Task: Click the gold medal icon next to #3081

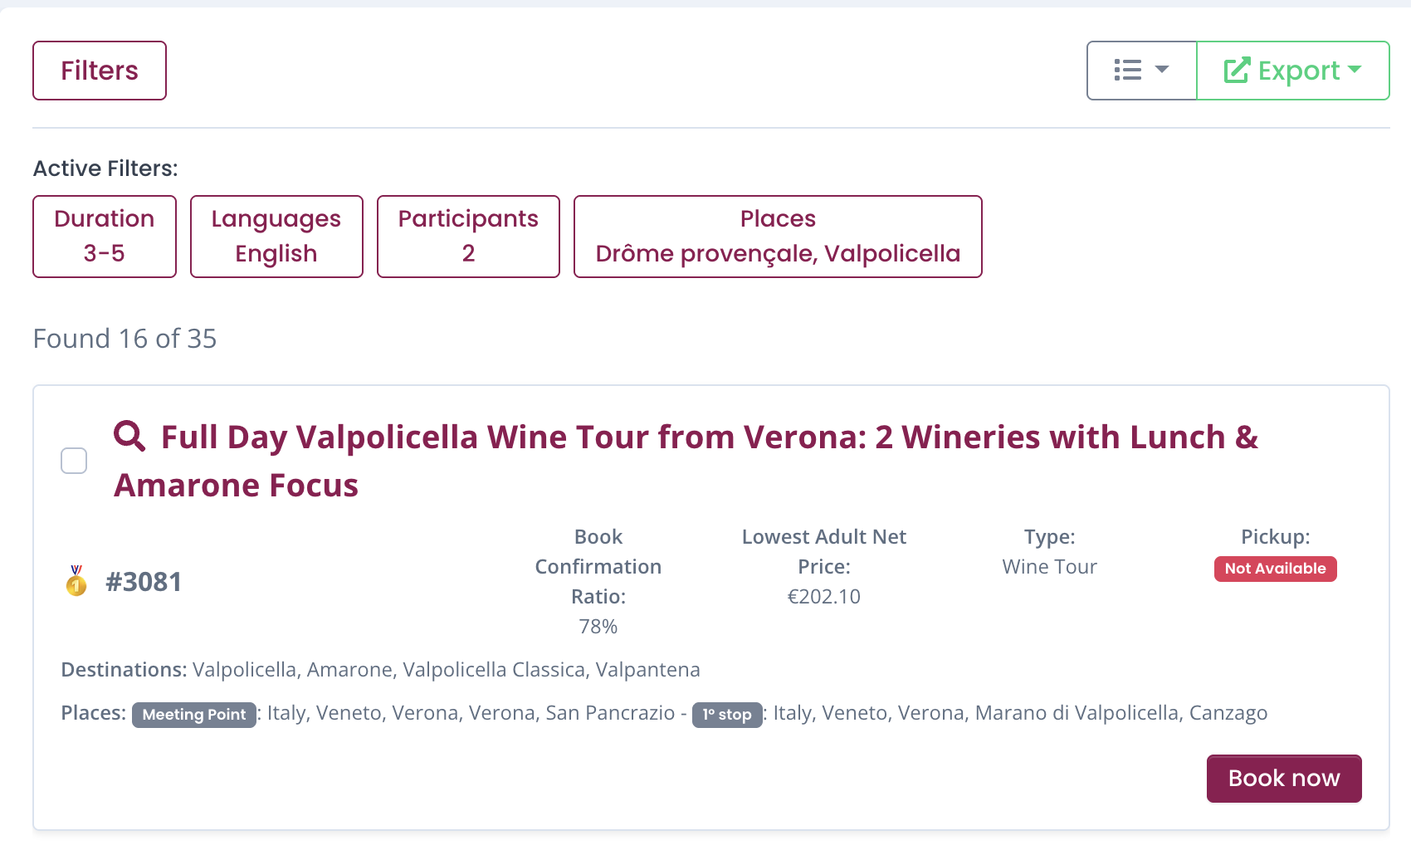Action: pos(76,581)
